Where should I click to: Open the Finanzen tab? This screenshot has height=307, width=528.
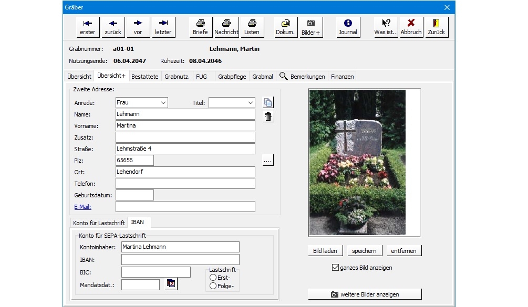coord(342,77)
